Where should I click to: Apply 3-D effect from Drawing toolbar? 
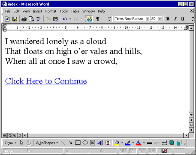(x=179, y=143)
